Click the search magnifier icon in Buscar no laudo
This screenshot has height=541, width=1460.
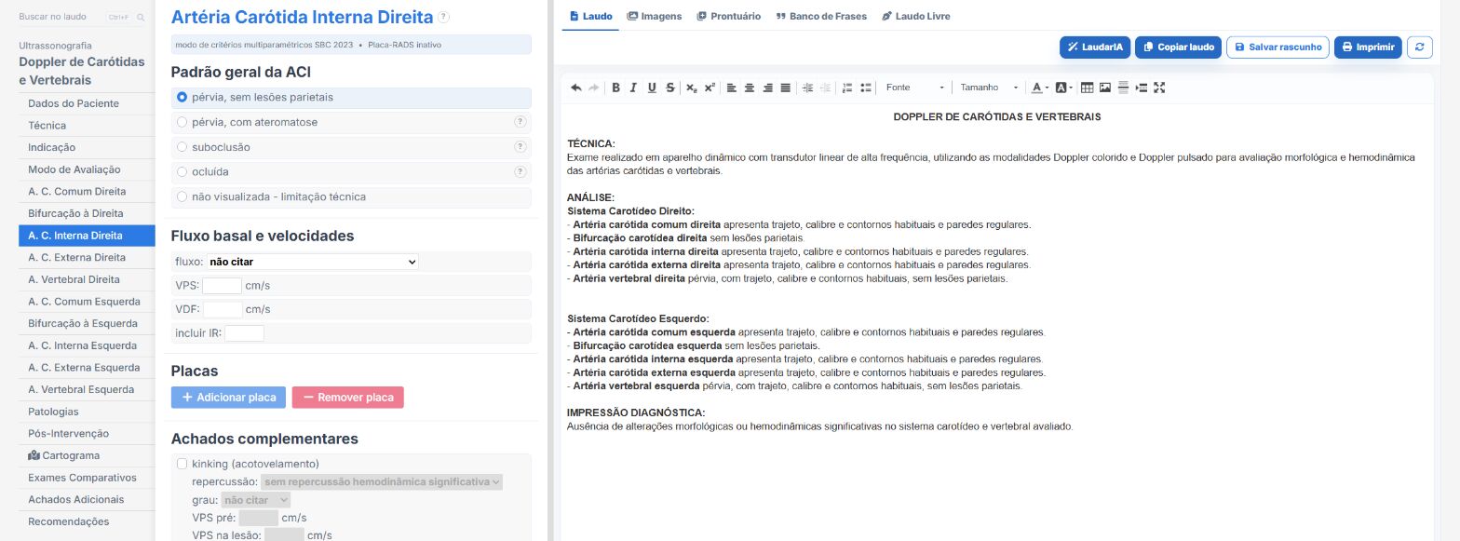(x=141, y=18)
